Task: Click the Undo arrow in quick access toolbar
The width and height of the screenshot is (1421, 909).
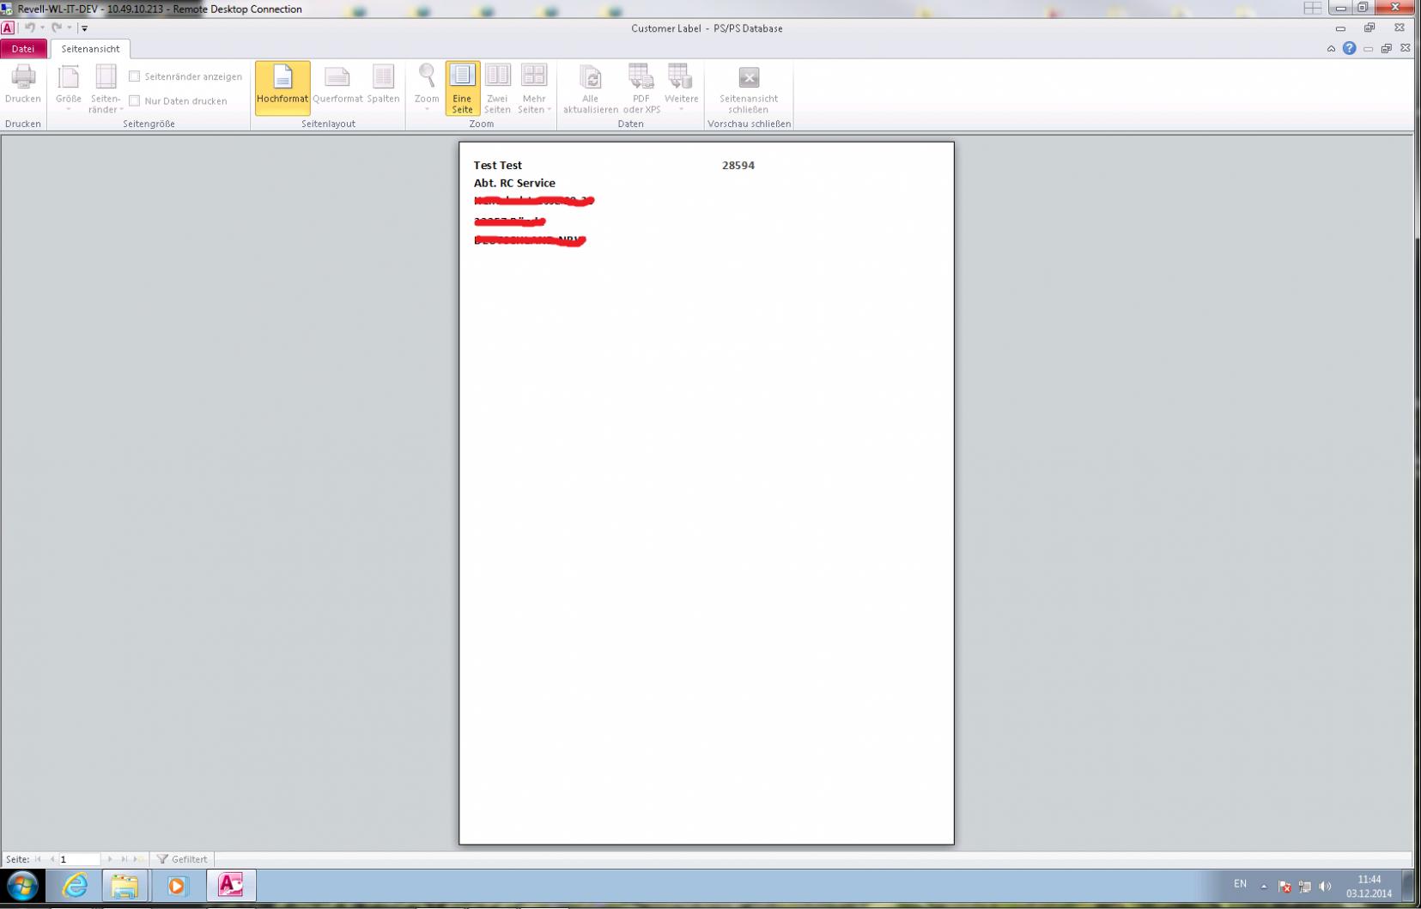Action: 29,27
